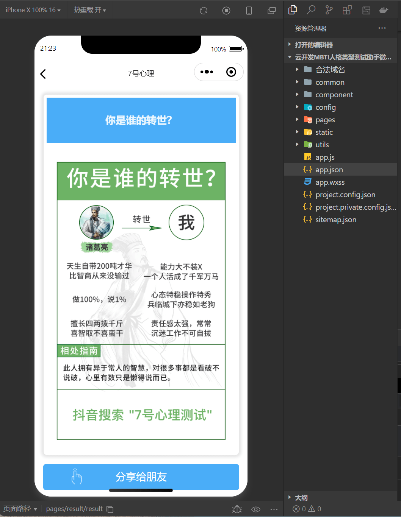Click the phone device icon in simulator toolbar
The width and height of the screenshot is (401, 517).
pos(249,11)
